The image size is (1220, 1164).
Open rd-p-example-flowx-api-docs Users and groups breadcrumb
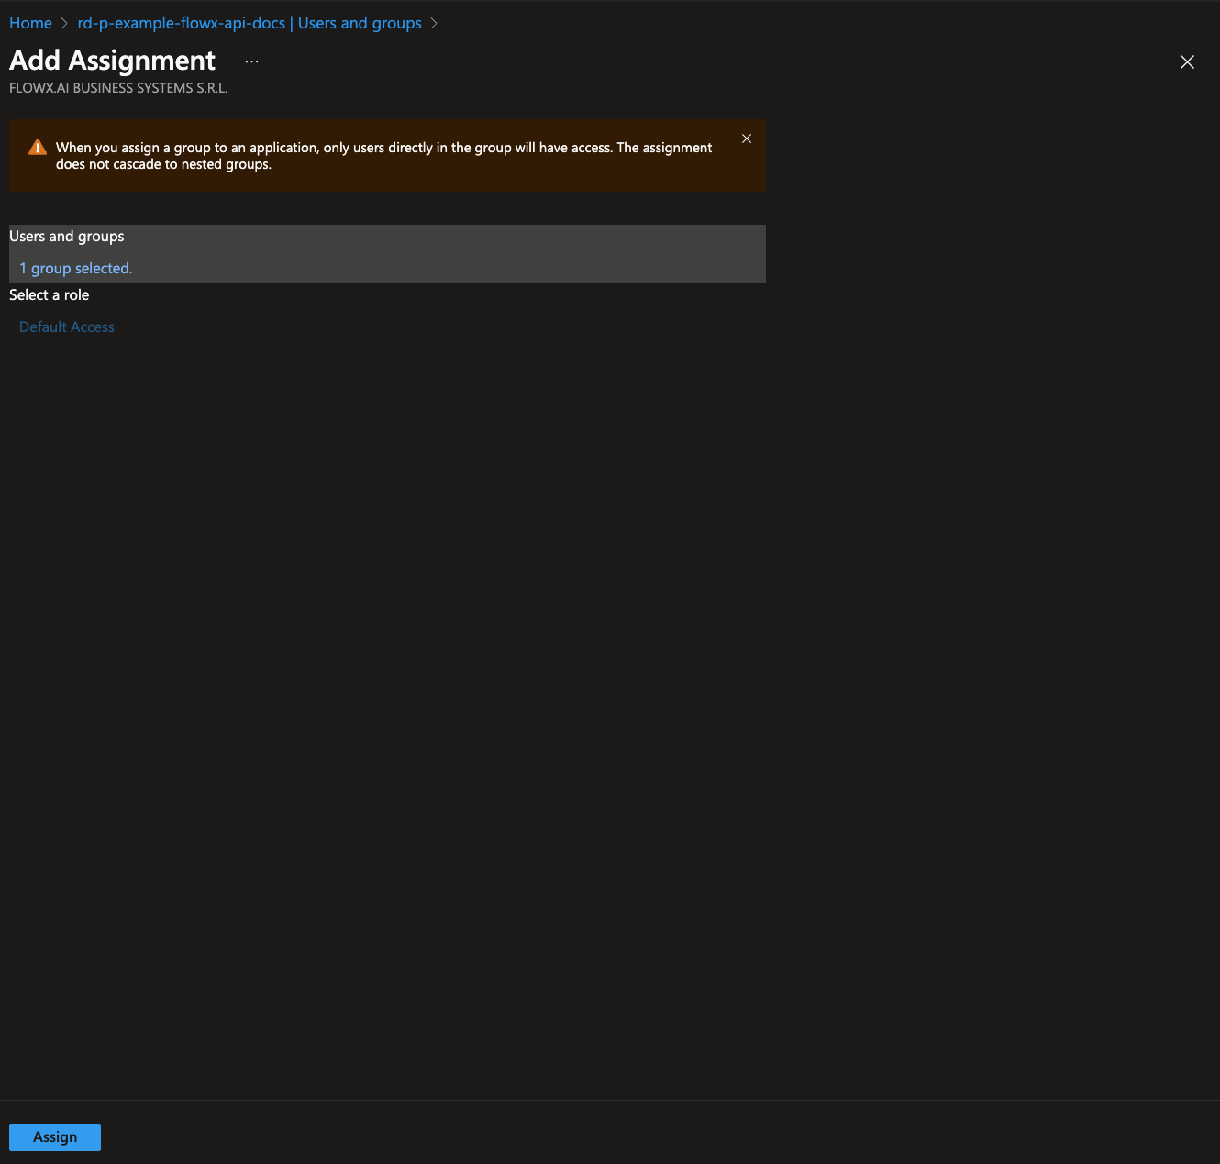tap(250, 23)
